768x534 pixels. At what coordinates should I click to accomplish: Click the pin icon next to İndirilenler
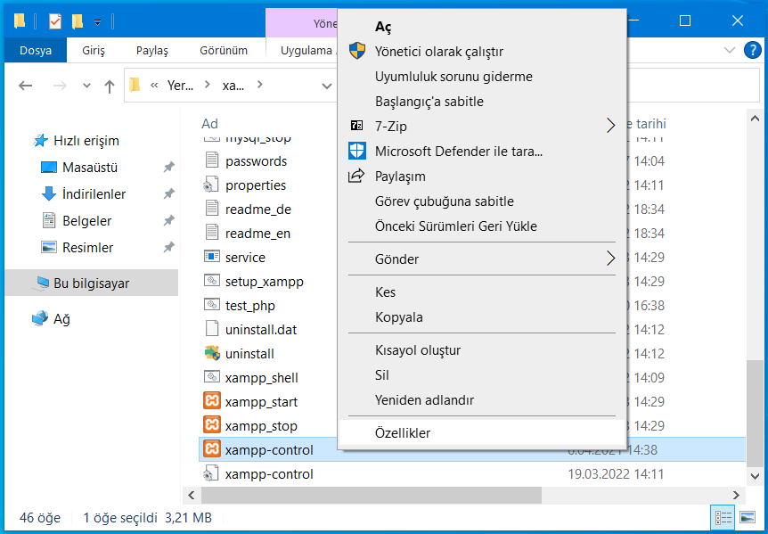coord(168,194)
